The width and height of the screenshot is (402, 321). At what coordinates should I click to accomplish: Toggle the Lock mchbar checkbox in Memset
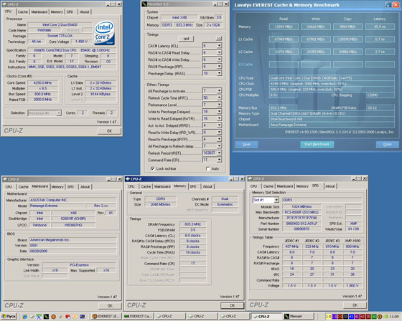point(152,168)
